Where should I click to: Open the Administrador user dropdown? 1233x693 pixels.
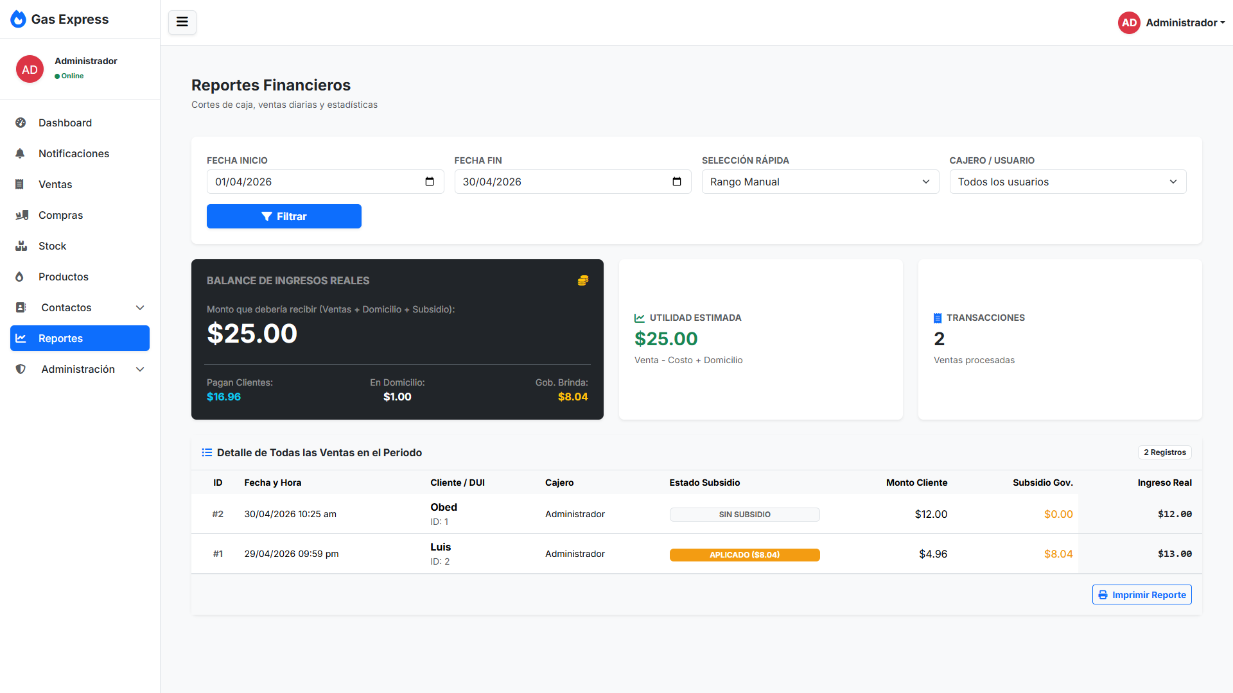click(x=1172, y=22)
